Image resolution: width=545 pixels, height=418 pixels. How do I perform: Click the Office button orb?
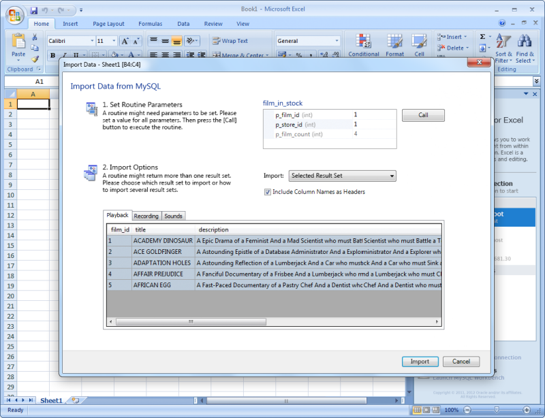[14, 16]
